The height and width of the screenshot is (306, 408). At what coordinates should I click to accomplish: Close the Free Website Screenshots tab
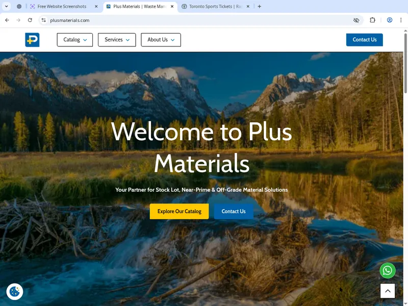(96, 7)
